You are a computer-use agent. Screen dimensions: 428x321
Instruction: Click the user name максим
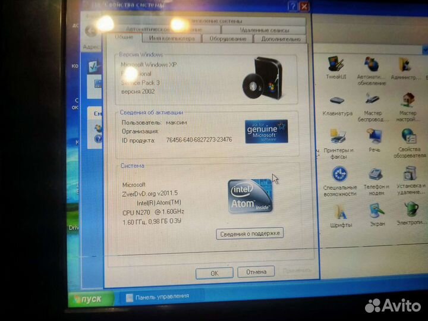point(177,122)
